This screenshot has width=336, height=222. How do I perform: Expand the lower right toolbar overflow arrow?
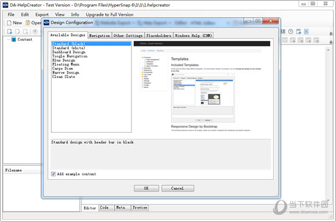[x=331, y=42]
